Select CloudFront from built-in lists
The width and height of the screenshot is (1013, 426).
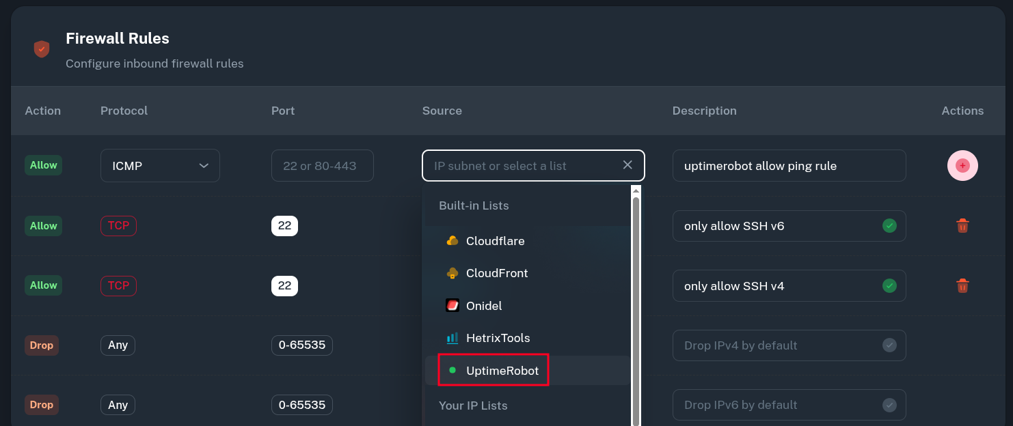(x=496, y=273)
